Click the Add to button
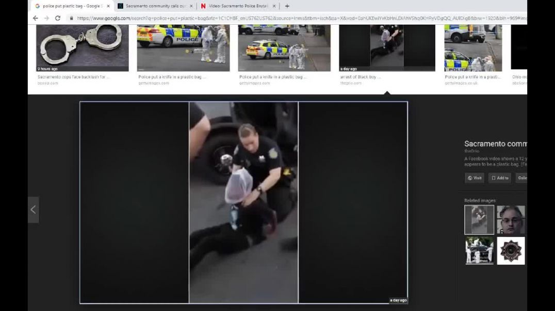The height and width of the screenshot is (311, 555). pyautogui.click(x=499, y=178)
